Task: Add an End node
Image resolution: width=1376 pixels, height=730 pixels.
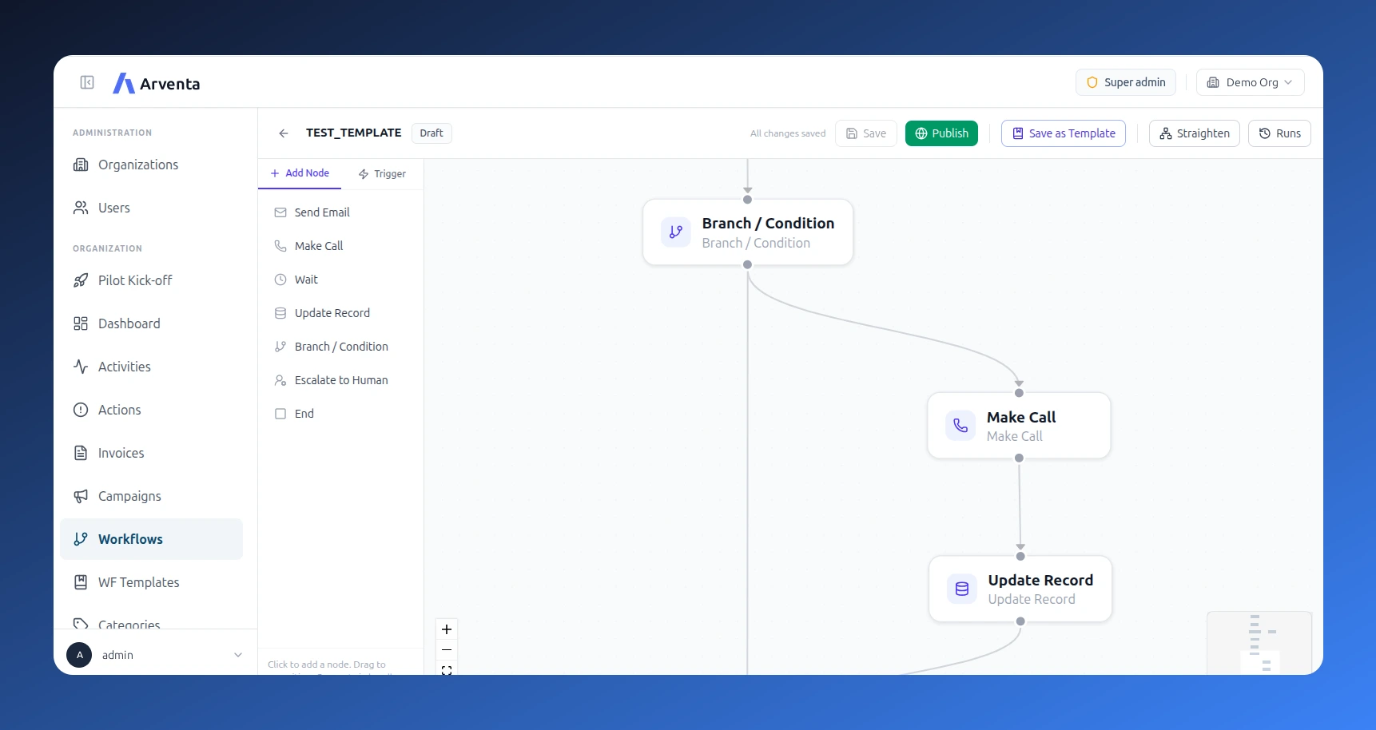Action: pos(340,414)
